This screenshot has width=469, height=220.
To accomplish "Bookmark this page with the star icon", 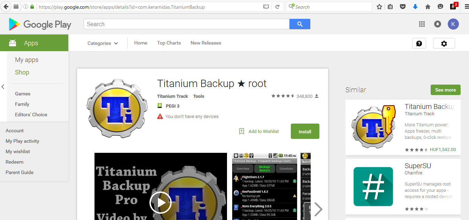I will [379, 7].
